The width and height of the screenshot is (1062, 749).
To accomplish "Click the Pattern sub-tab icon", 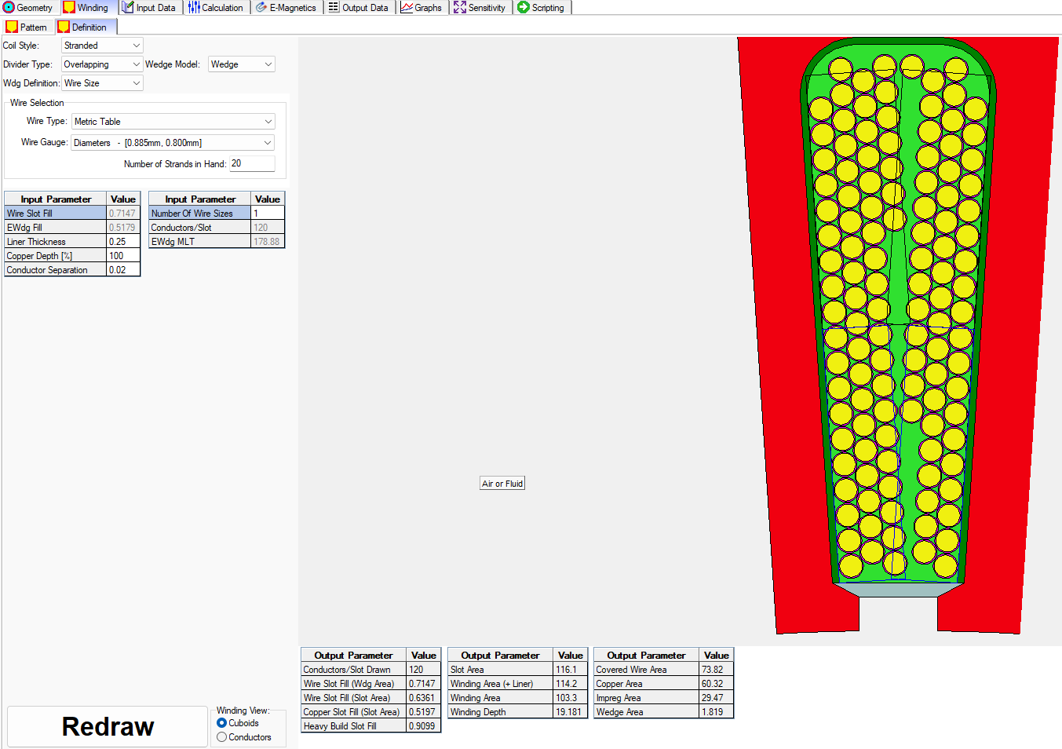I will [12, 27].
